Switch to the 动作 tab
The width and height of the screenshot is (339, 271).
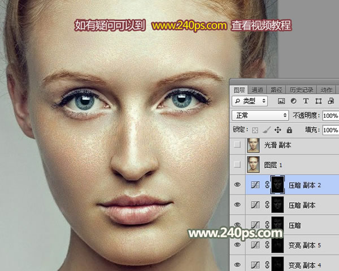click(326, 90)
